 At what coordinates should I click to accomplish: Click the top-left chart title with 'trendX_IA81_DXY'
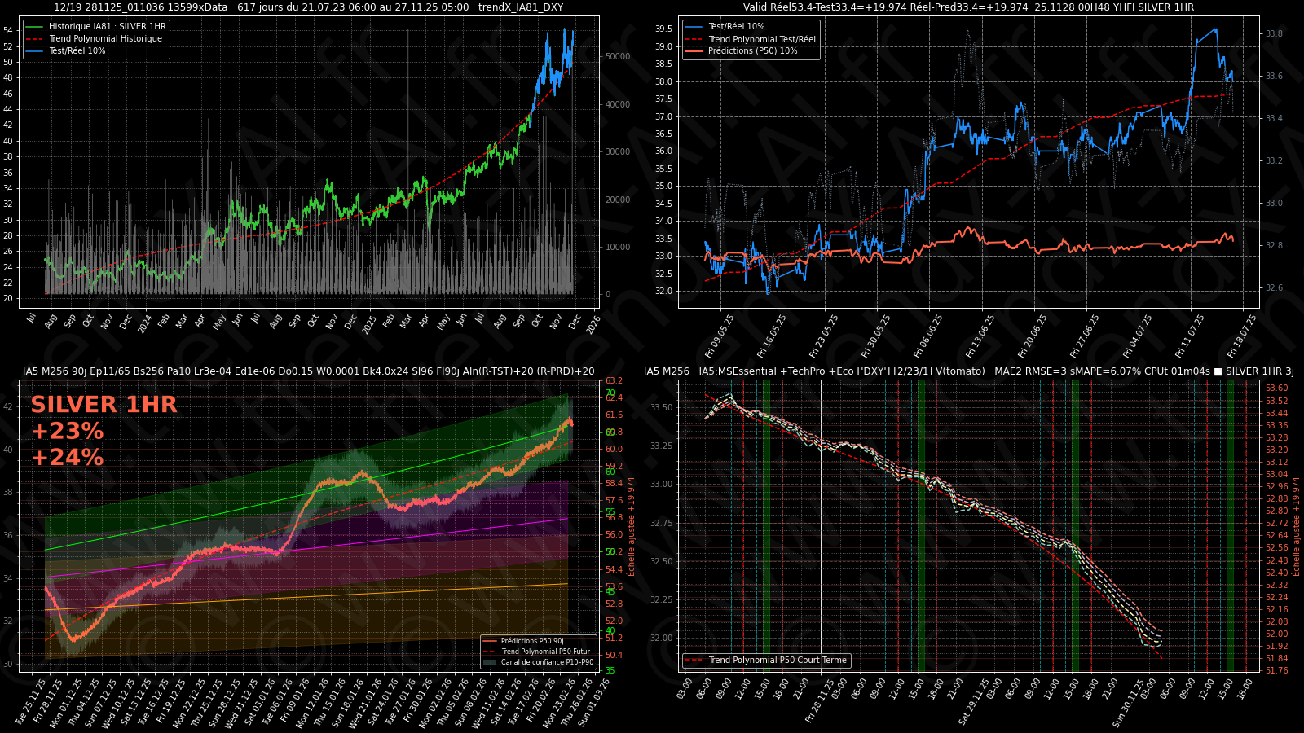click(308, 7)
